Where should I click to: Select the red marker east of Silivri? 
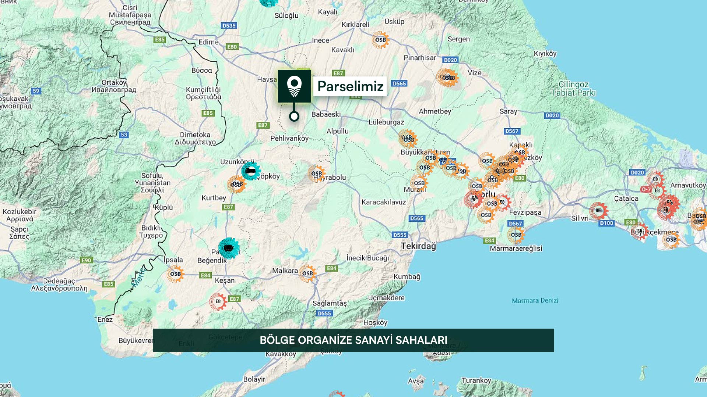tap(598, 211)
